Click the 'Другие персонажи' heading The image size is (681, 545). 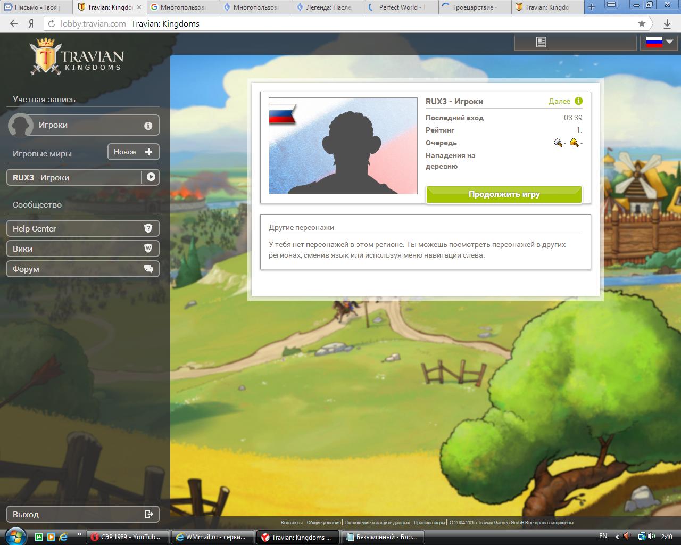301,227
